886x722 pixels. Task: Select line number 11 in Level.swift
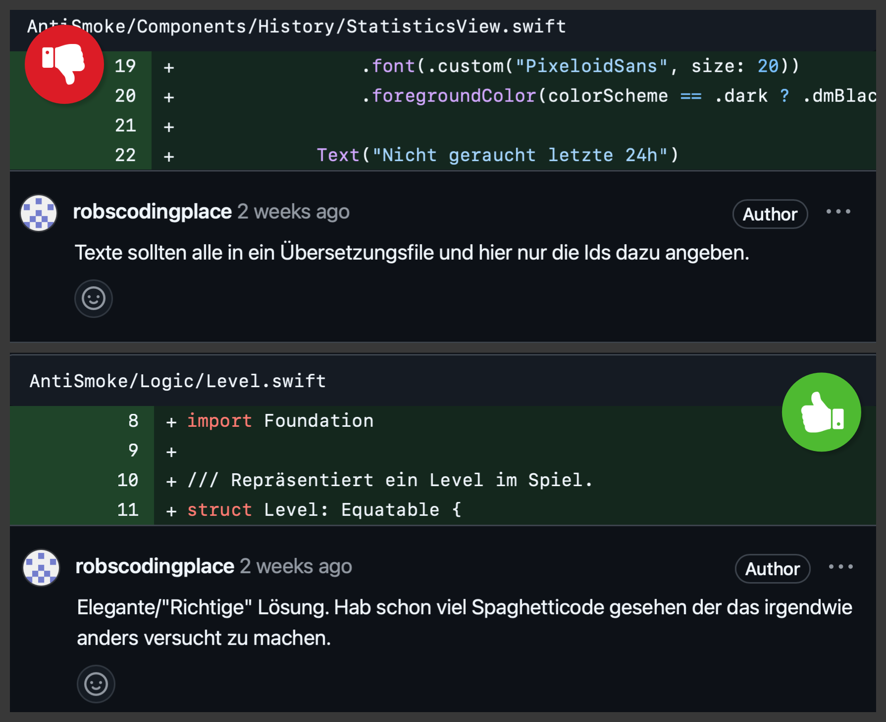pyautogui.click(x=128, y=510)
